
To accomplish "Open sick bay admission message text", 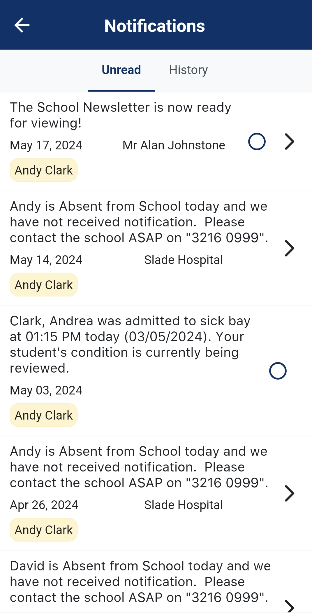I will pyautogui.click(x=130, y=344).
